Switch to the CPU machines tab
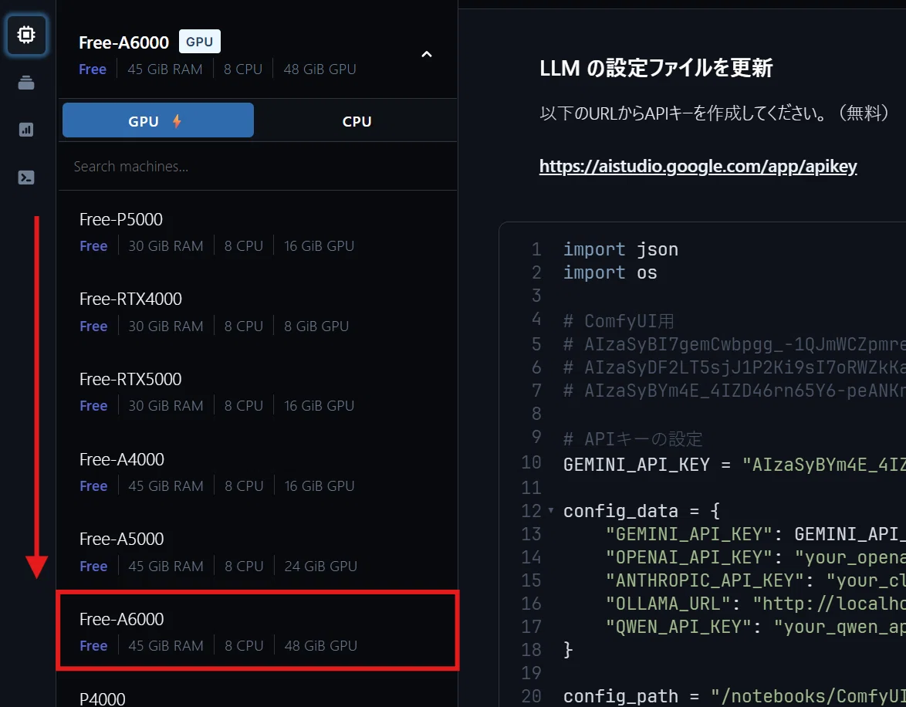This screenshot has height=707, width=906. point(357,121)
